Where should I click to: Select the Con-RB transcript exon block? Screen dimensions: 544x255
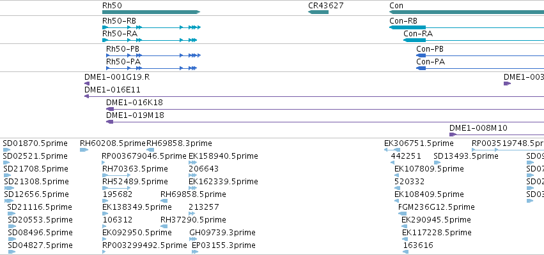point(408,27)
